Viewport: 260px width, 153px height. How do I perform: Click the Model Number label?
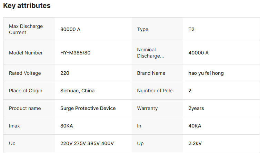[x=26, y=53]
